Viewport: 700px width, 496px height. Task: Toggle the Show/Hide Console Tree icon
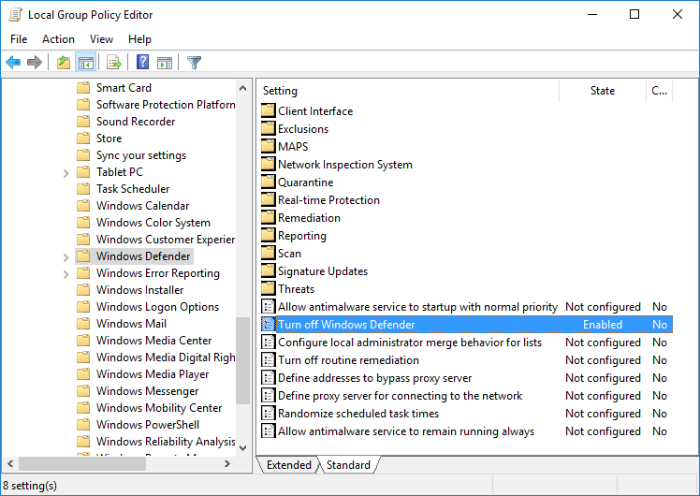click(86, 62)
